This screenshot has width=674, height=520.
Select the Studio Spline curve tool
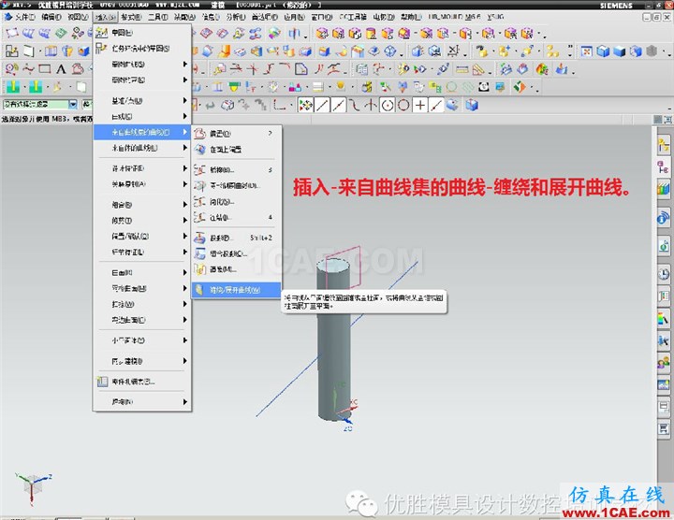tap(28, 68)
